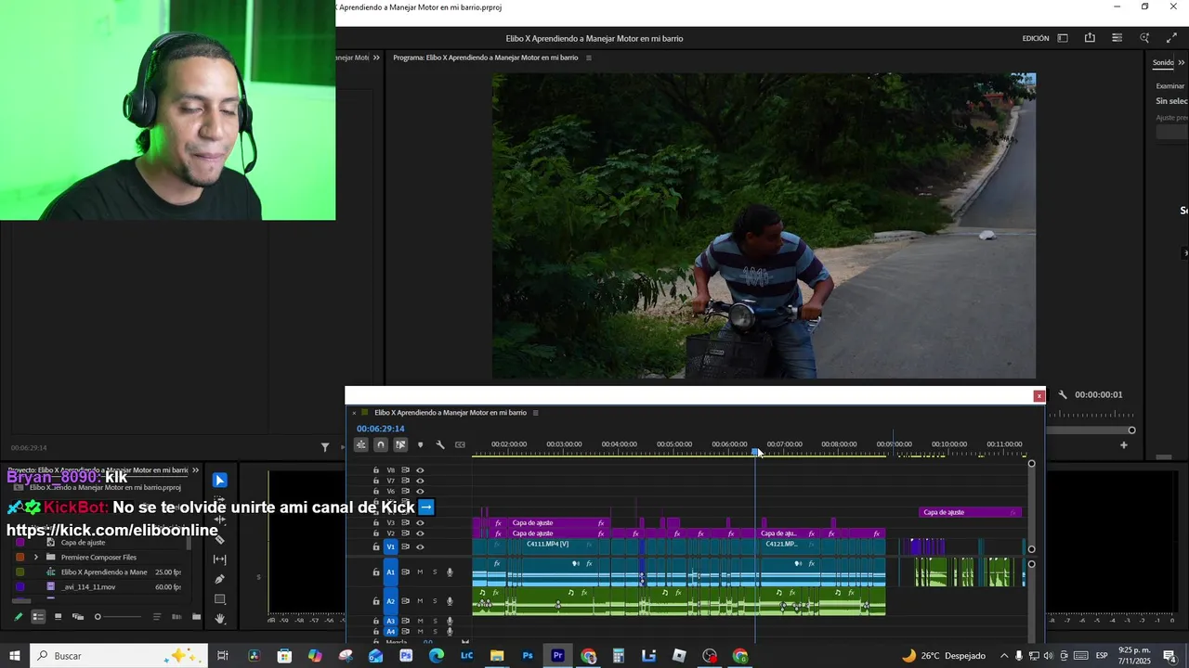Click the closed captions CC track icon
Image resolution: width=1189 pixels, height=668 pixels.
coord(460,444)
